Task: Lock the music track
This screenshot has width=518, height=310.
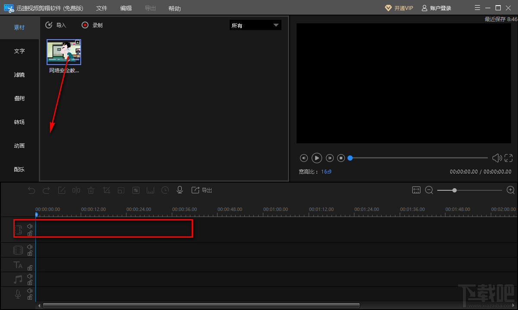Action: (x=30, y=283)
